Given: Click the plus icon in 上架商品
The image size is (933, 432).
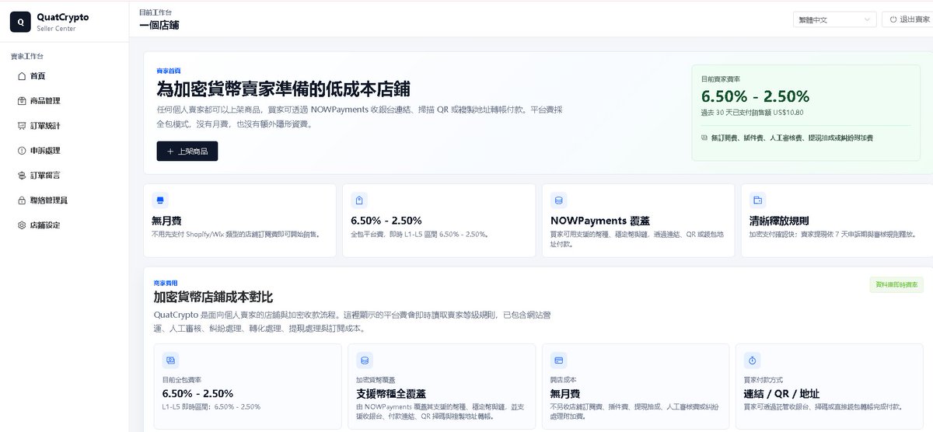Looking at the screenshot, I should (169, 151).
